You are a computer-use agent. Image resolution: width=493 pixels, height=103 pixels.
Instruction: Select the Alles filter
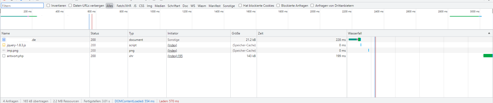pyautogui.click(x=110, y=6)
